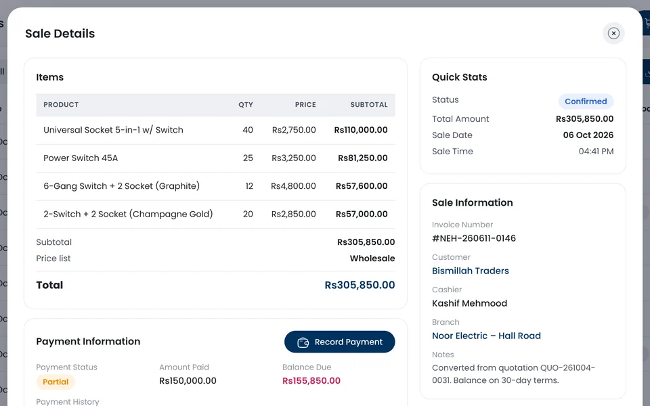Screen dimensions: 650x406
Task: Click the Rs2,750.00 price cell
Action: [294, 130]
